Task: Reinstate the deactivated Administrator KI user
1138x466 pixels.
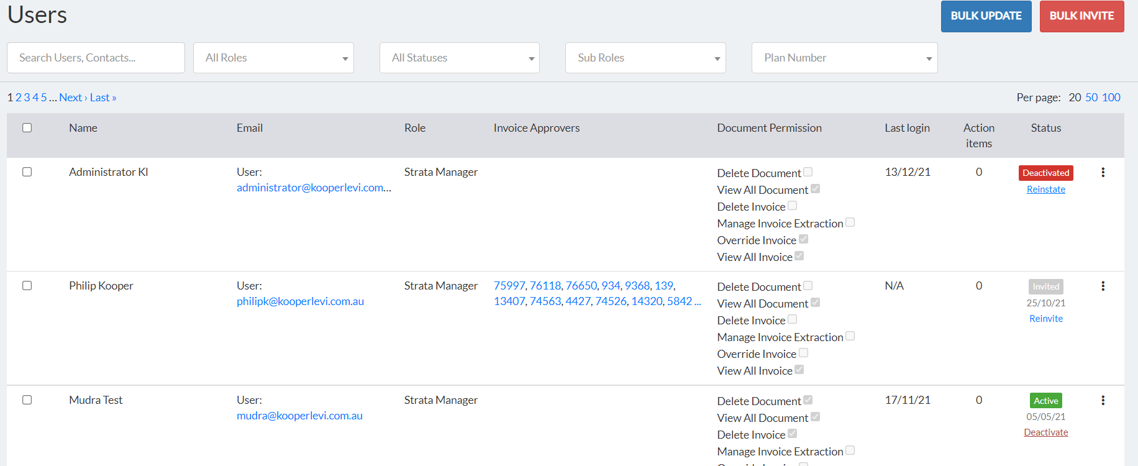Action: pos(1045,190)
